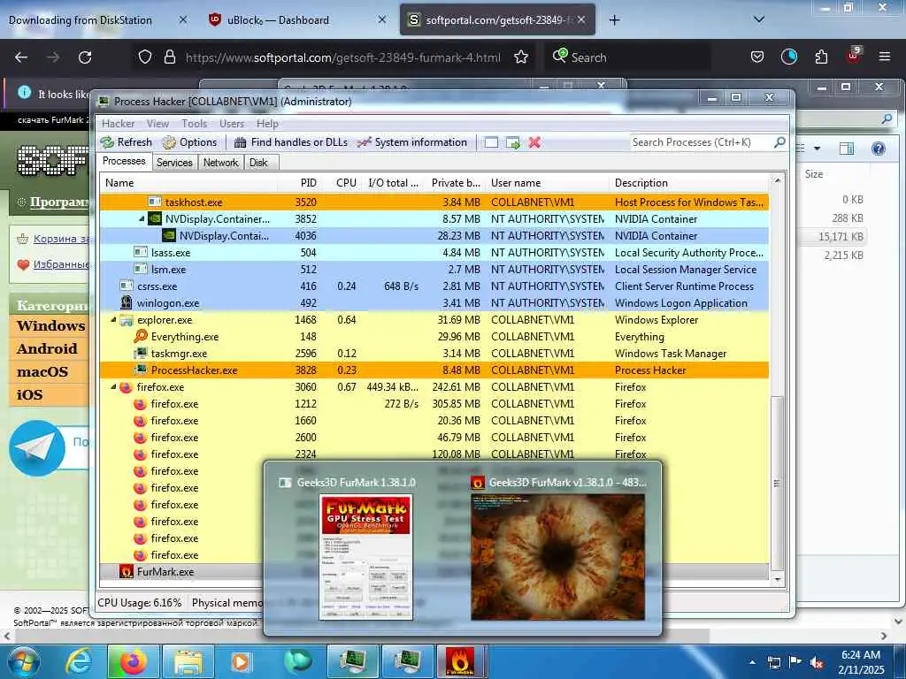Switch to the Services tab
Viewport: 906px width, 679px height.
click(174, 163)
